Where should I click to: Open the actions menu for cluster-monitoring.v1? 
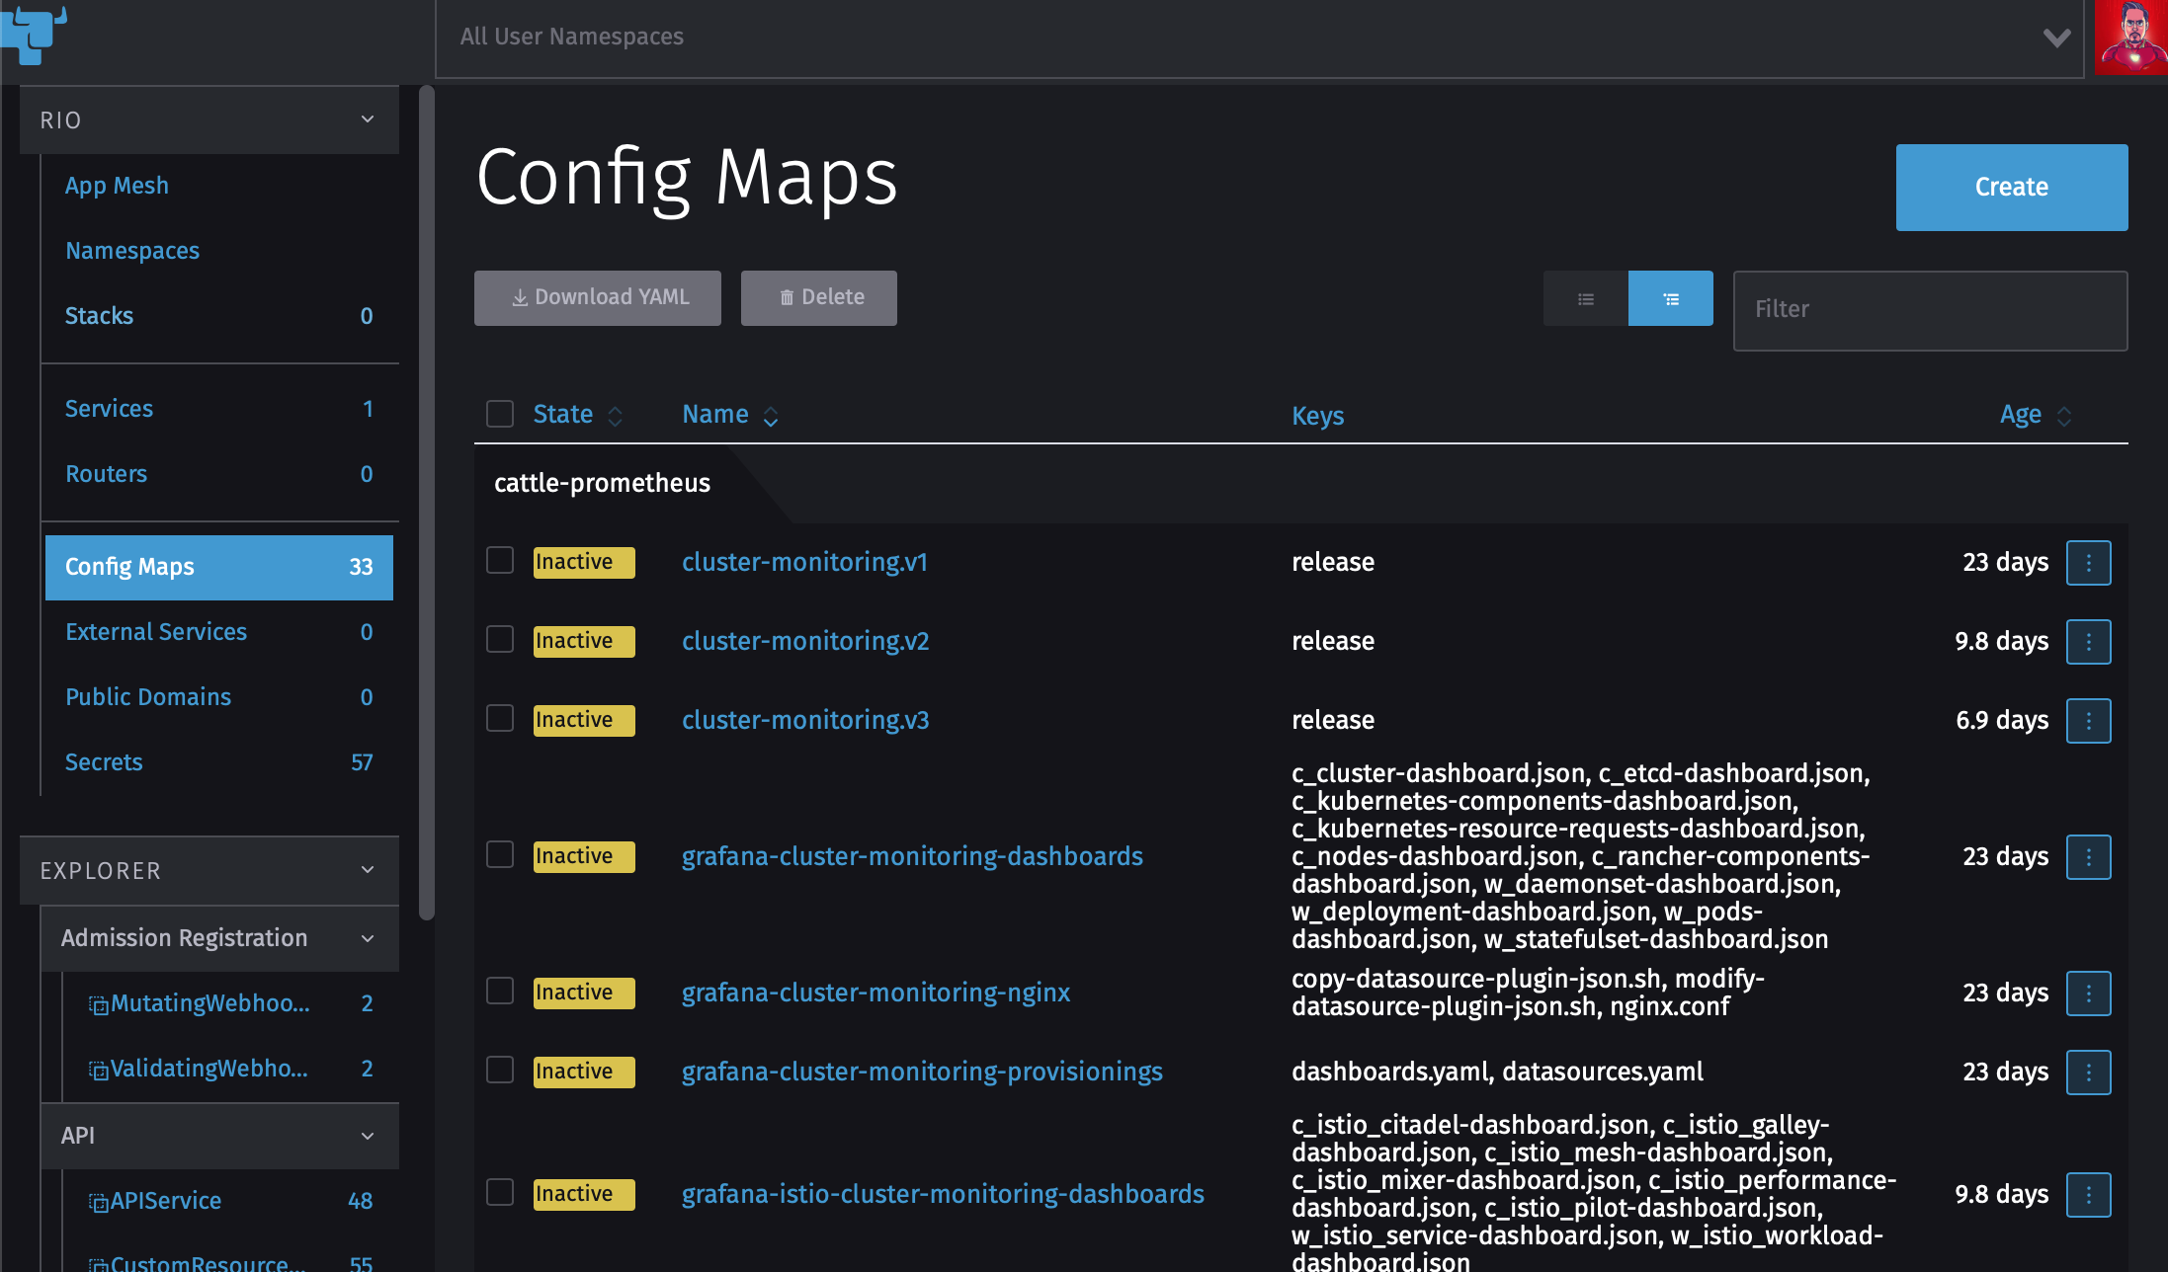point(2088,562)
